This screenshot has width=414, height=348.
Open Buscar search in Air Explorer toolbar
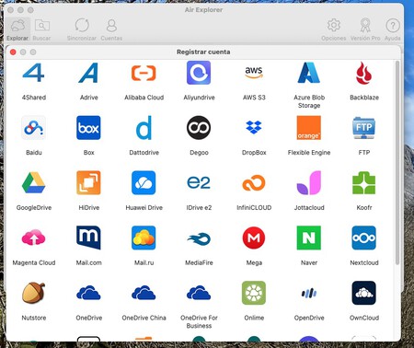point(41,29)
